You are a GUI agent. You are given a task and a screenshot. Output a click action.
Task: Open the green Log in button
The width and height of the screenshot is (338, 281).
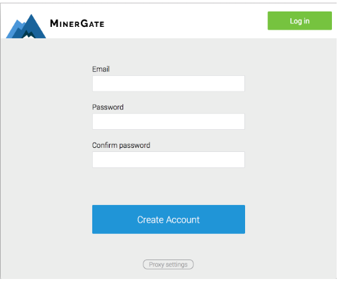point(300,21)
